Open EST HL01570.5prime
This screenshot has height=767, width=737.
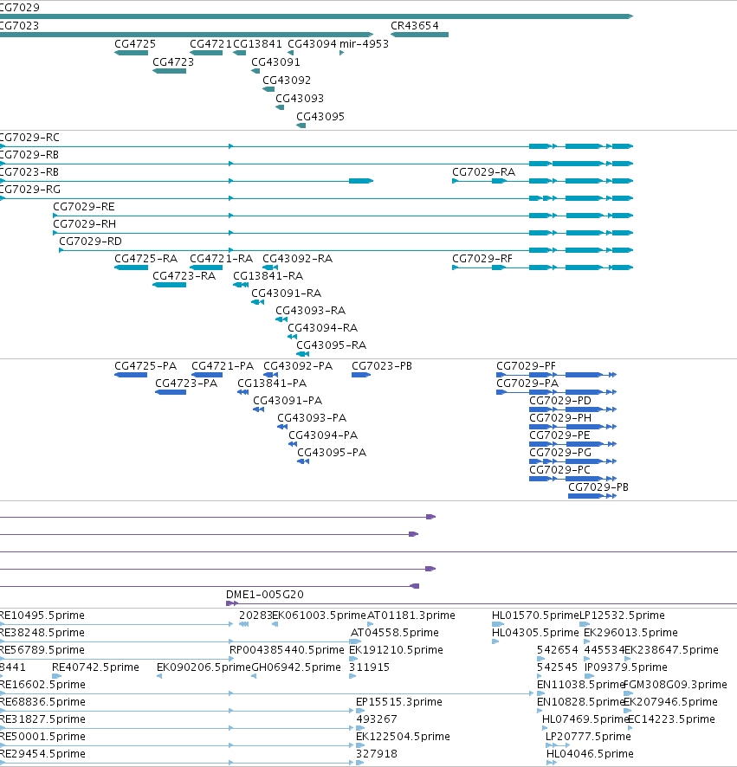(498, 624)
